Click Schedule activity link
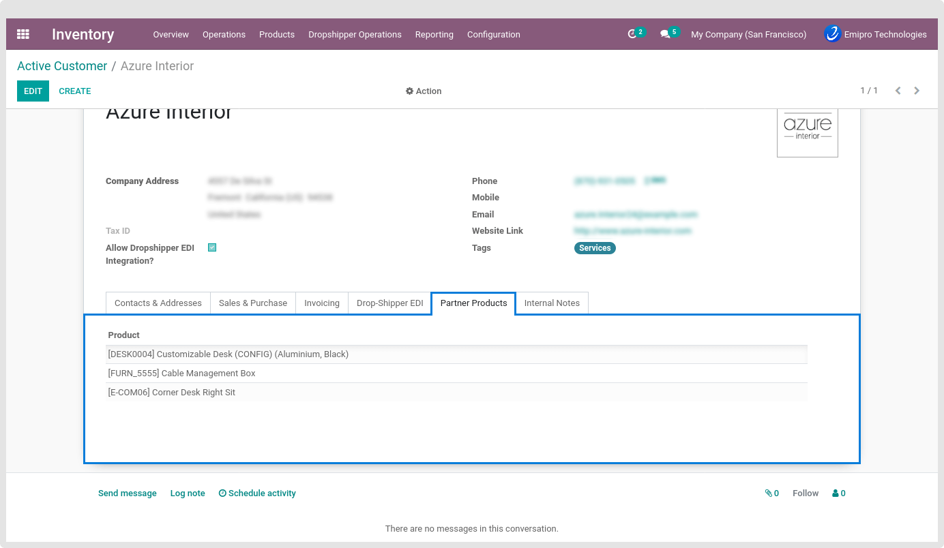944x548 pixels. (257, 493)
